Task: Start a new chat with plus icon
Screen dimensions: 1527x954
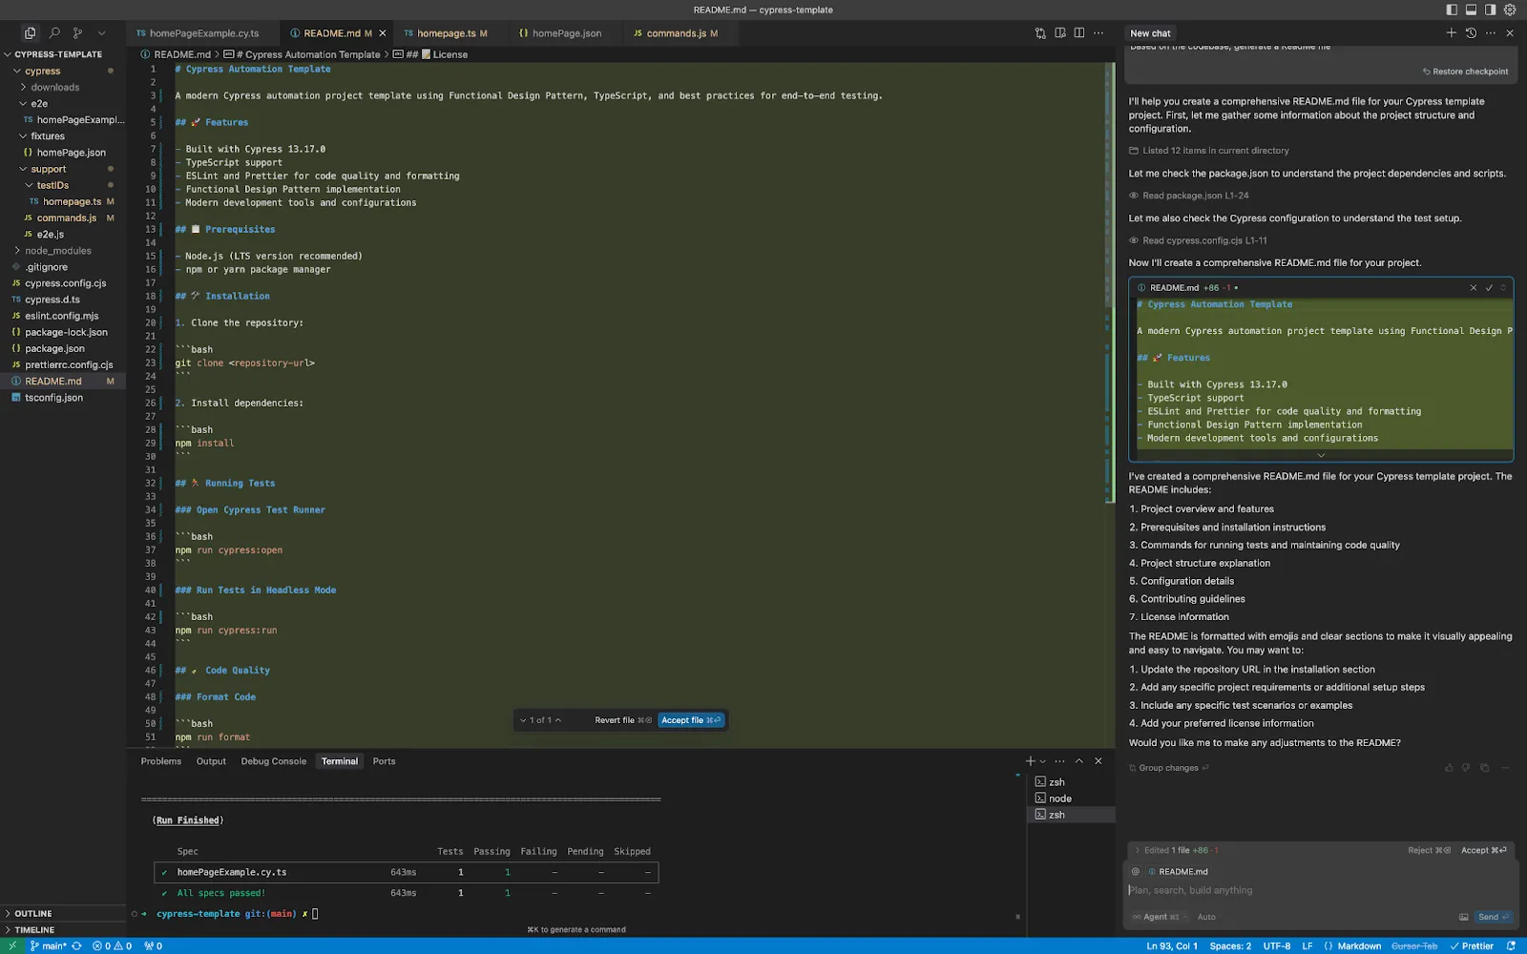Action: point(1452,32)
